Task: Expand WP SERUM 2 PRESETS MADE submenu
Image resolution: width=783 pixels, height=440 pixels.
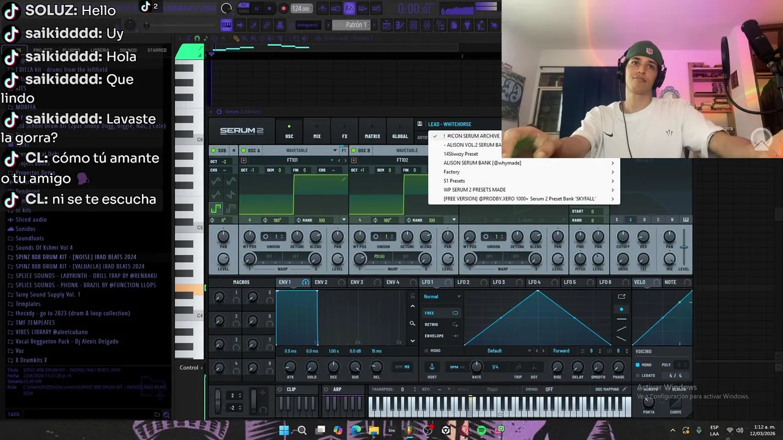Action: (524, 189)
